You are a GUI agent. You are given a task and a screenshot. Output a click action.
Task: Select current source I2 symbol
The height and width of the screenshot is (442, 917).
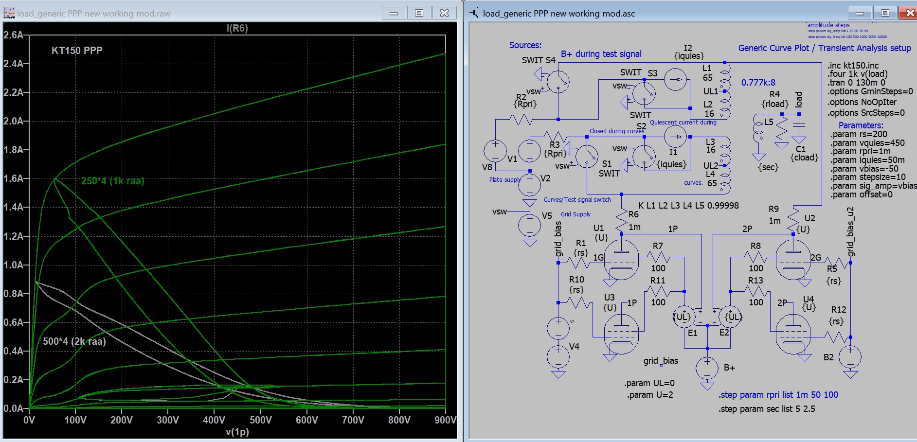pyautogui.click(x=676, y=79)
